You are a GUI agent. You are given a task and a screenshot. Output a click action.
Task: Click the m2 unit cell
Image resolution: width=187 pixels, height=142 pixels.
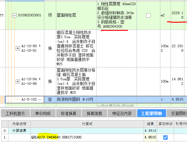pos(165,15)
